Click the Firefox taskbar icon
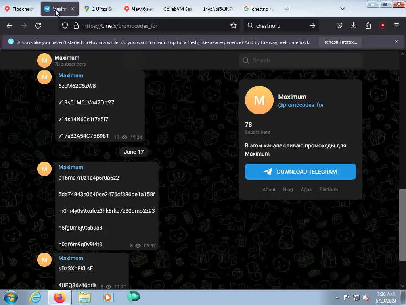The width and height of the screenshot is (406, 305). click(60, 297)
